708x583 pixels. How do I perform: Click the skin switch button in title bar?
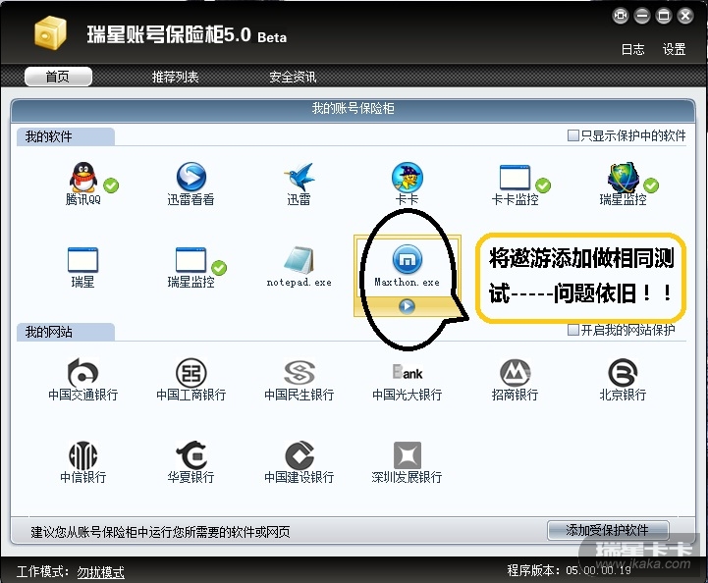click(x=621, y=17)
